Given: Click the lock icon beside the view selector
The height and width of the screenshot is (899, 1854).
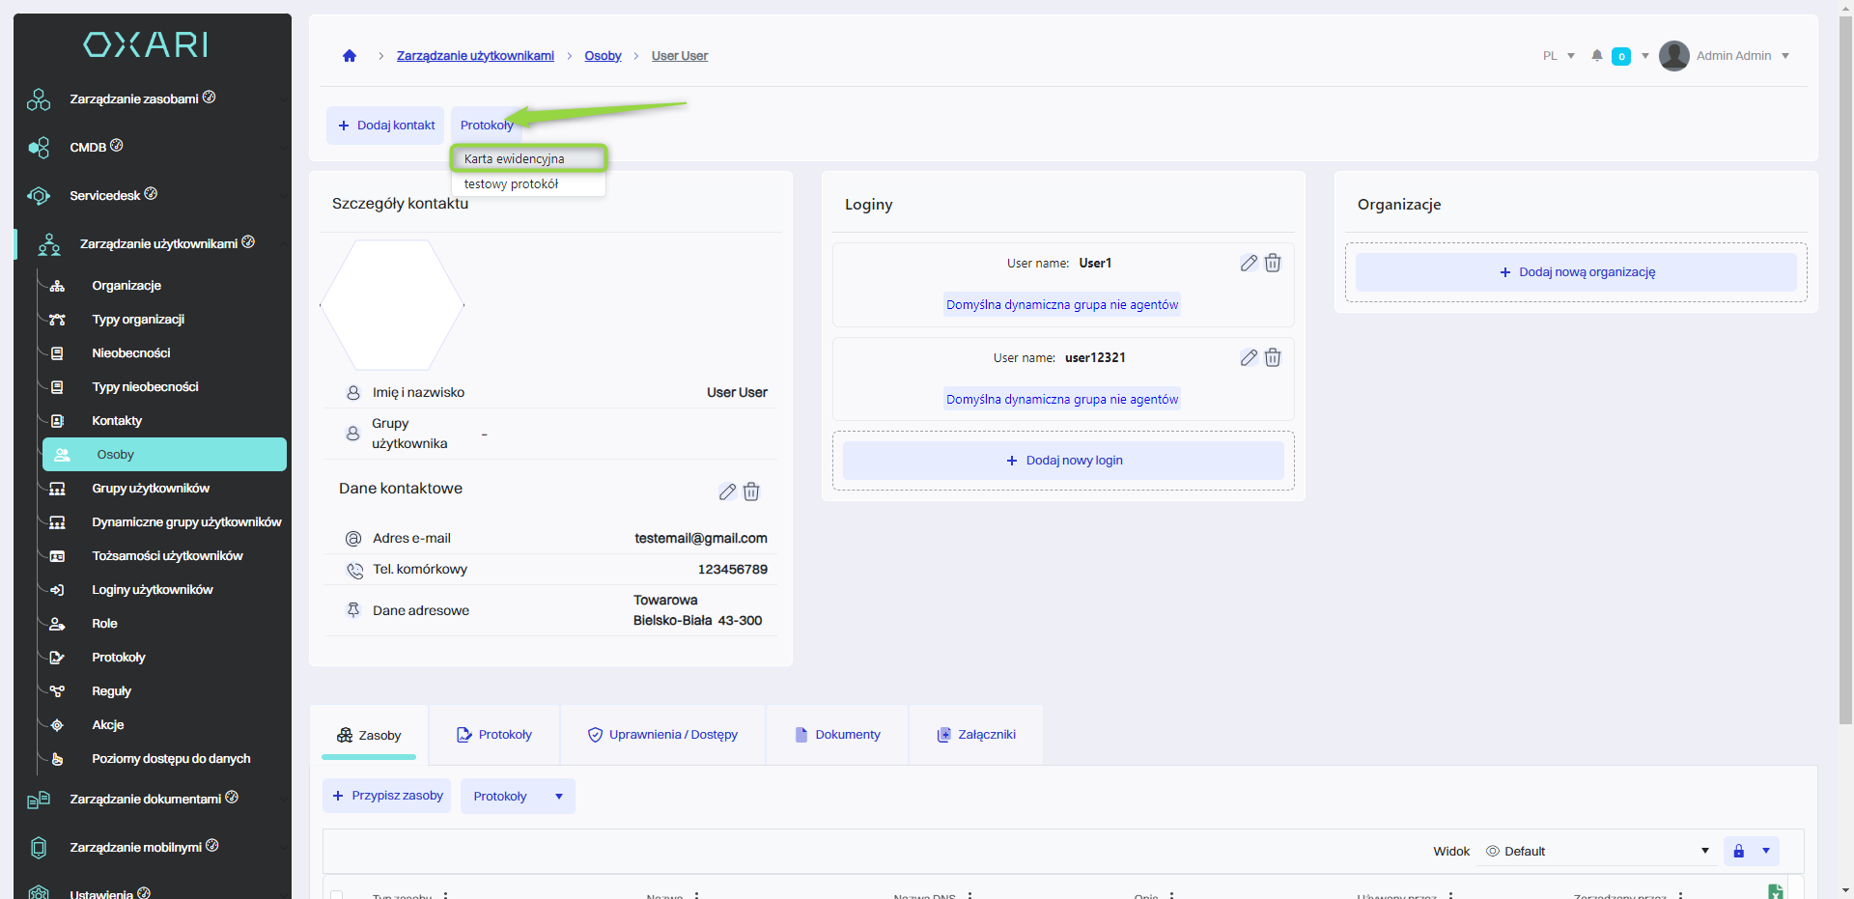Looking at the screenshot, I should tap(1738, 851).
